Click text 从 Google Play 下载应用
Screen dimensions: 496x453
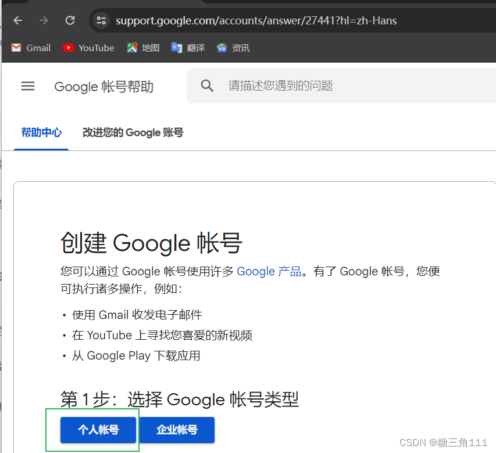pos(136,355)
